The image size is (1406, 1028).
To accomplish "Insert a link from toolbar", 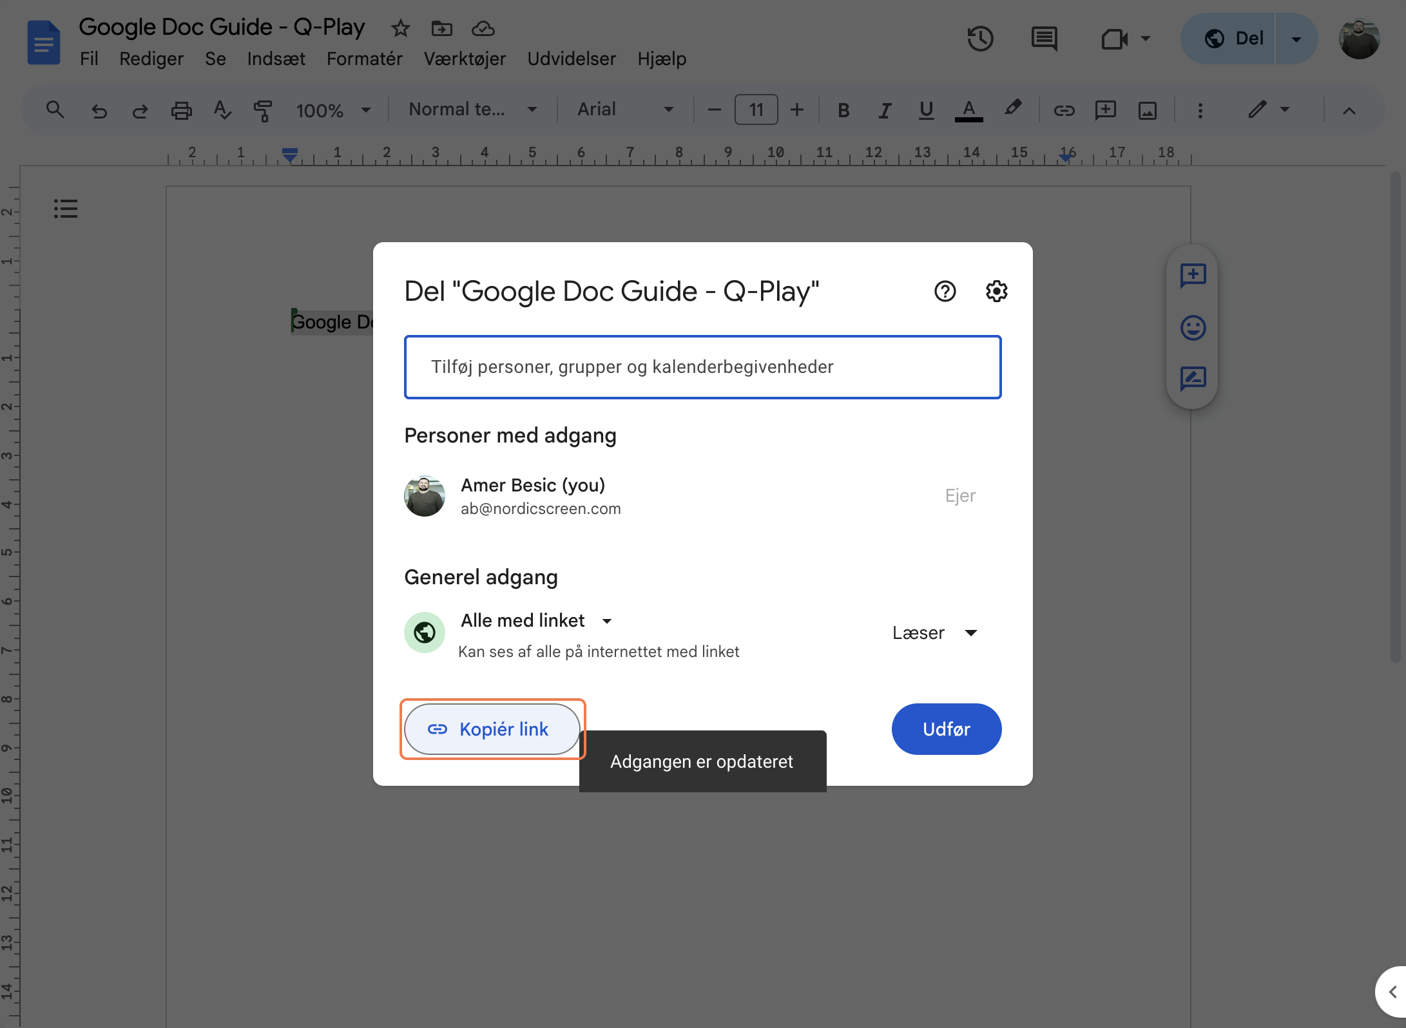I will [1064, 111].
